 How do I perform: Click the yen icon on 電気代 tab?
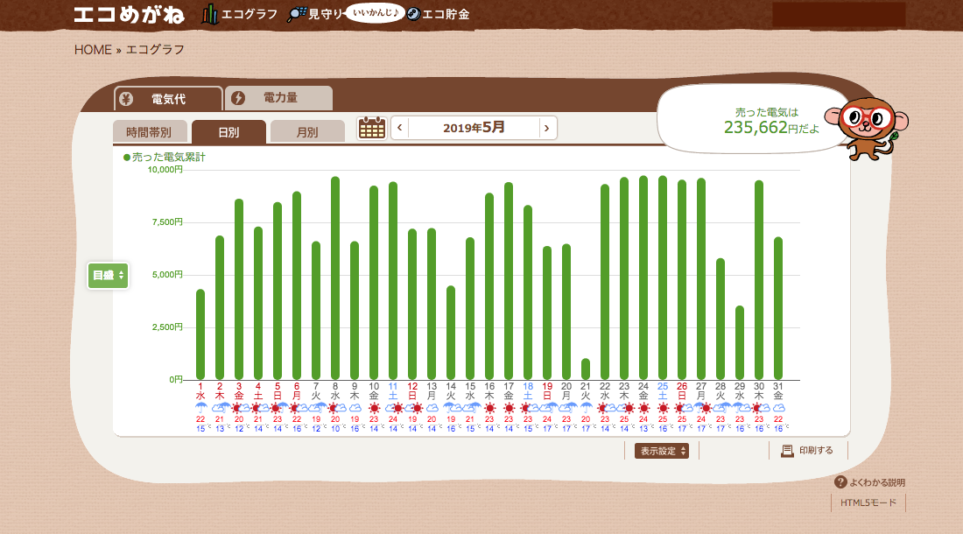point(126,99)
